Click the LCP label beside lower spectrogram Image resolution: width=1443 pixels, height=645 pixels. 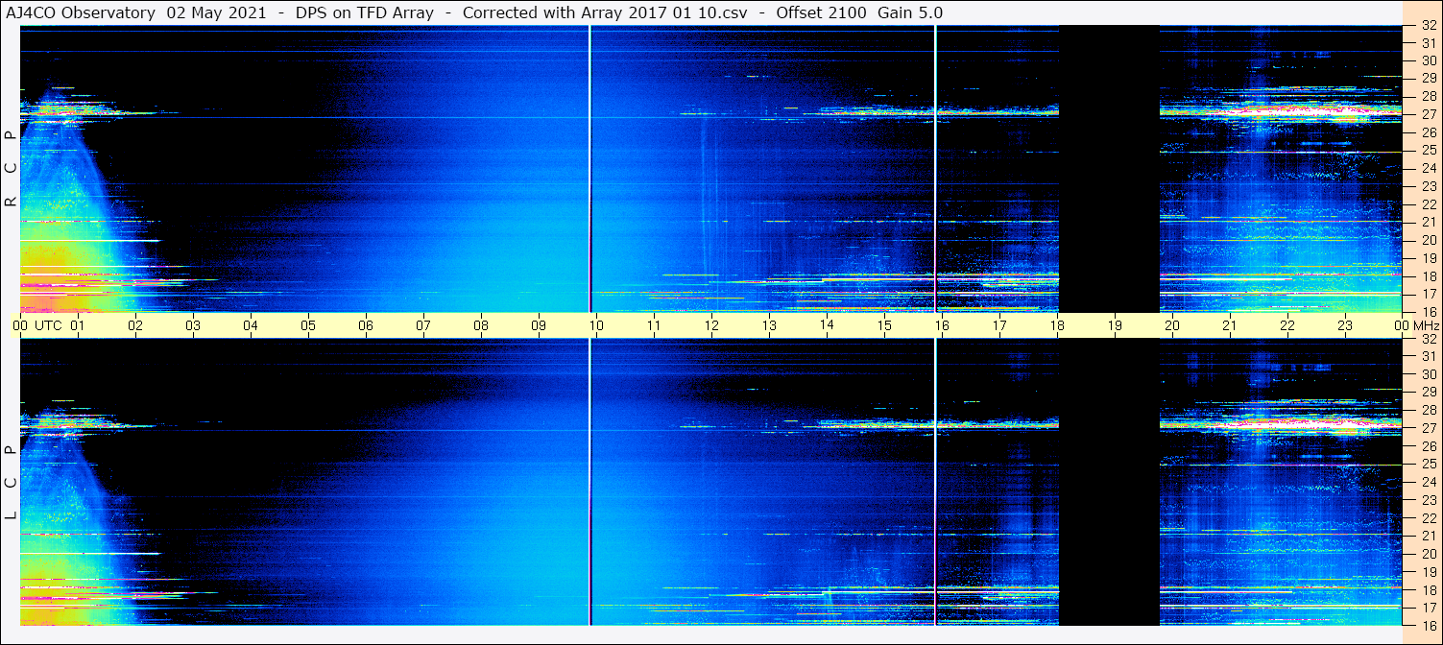[11, 482]
